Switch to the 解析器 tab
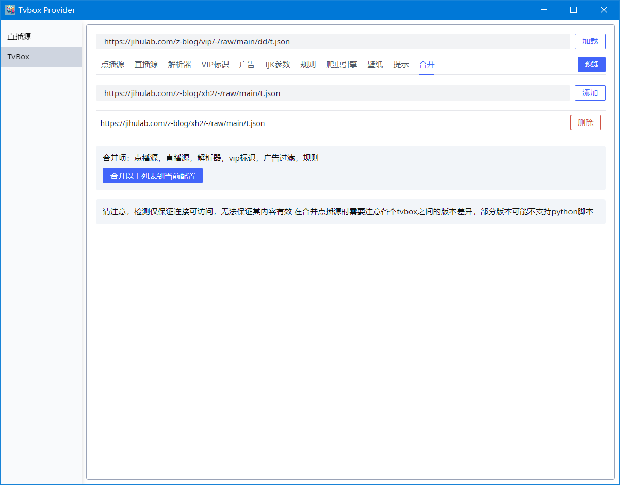 click(x=180, y=65)
